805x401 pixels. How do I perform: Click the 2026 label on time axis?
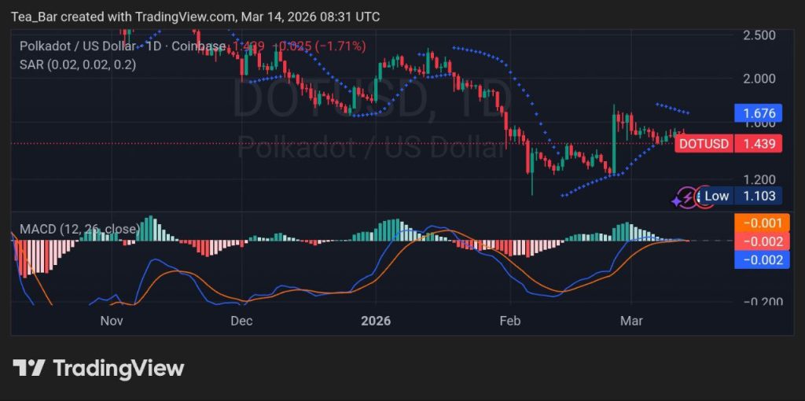click(x=375, y=321)
